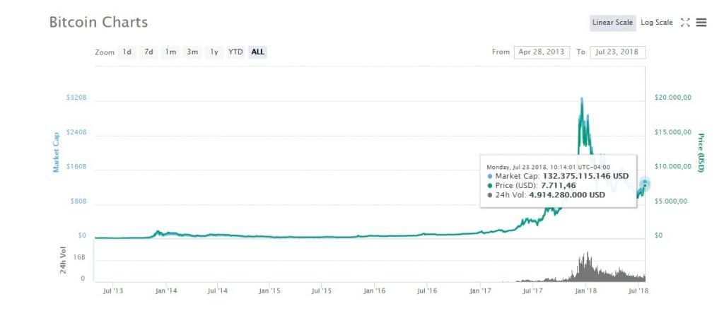Click the Market Cap axis title
Screen dimensions: 724x316
tap(57, 152)
